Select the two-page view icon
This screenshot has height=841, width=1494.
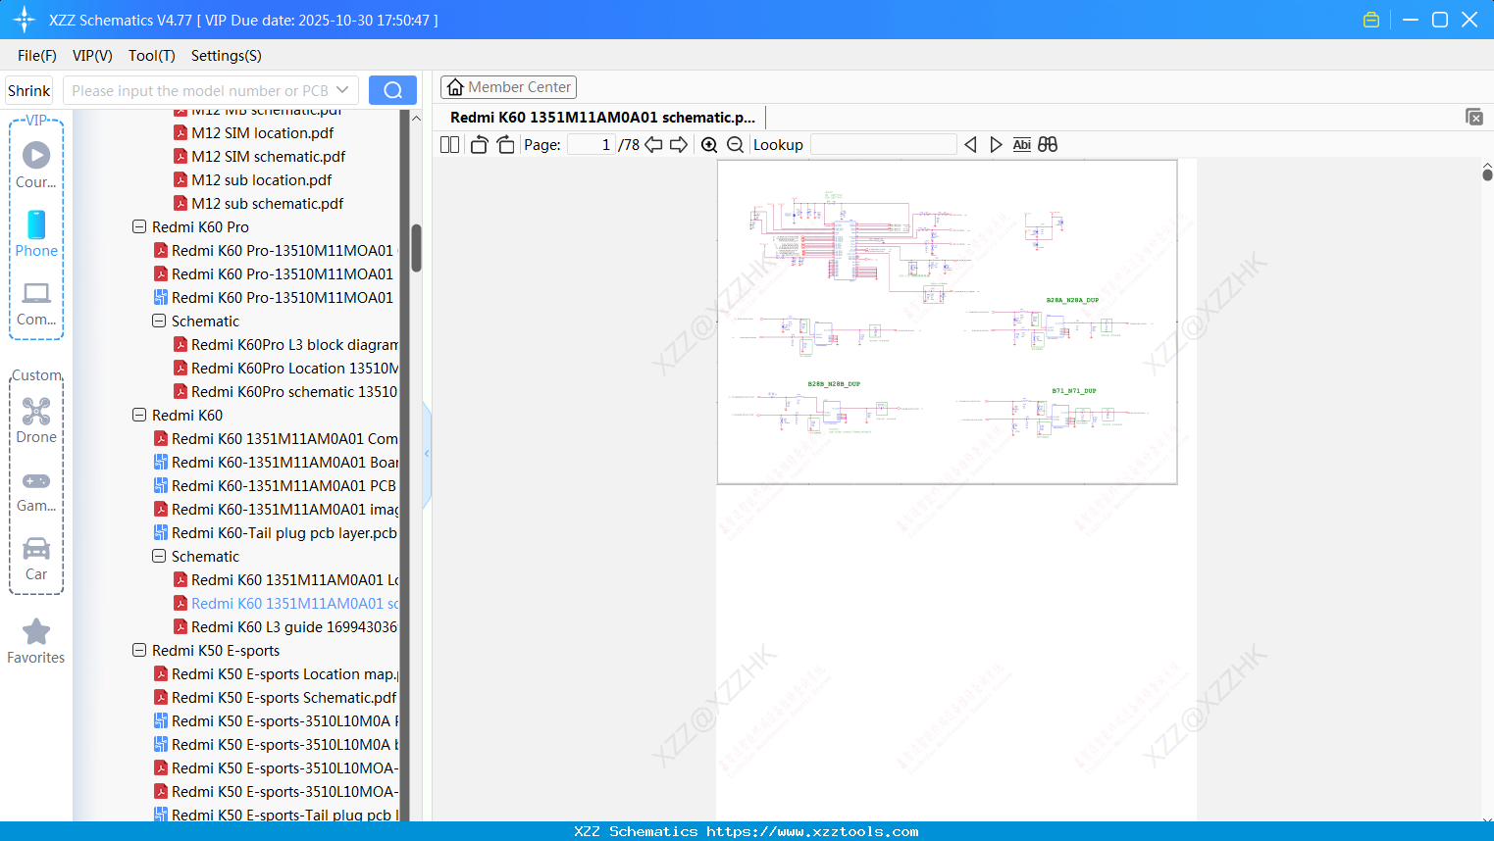(448, 144)
